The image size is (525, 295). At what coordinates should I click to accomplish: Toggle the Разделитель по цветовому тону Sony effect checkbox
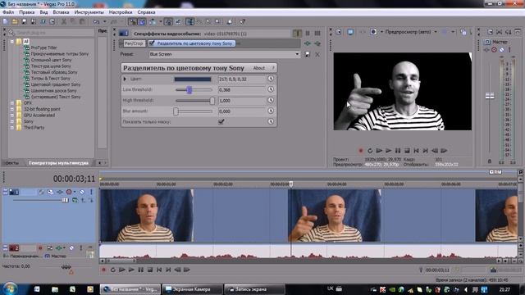pos(152,43)
